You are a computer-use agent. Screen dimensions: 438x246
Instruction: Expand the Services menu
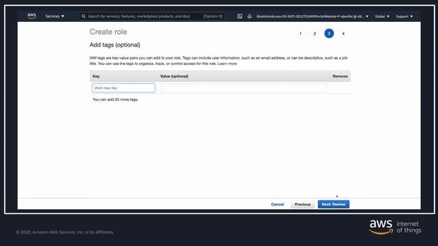pyautogui.click(x=55, y=16)
